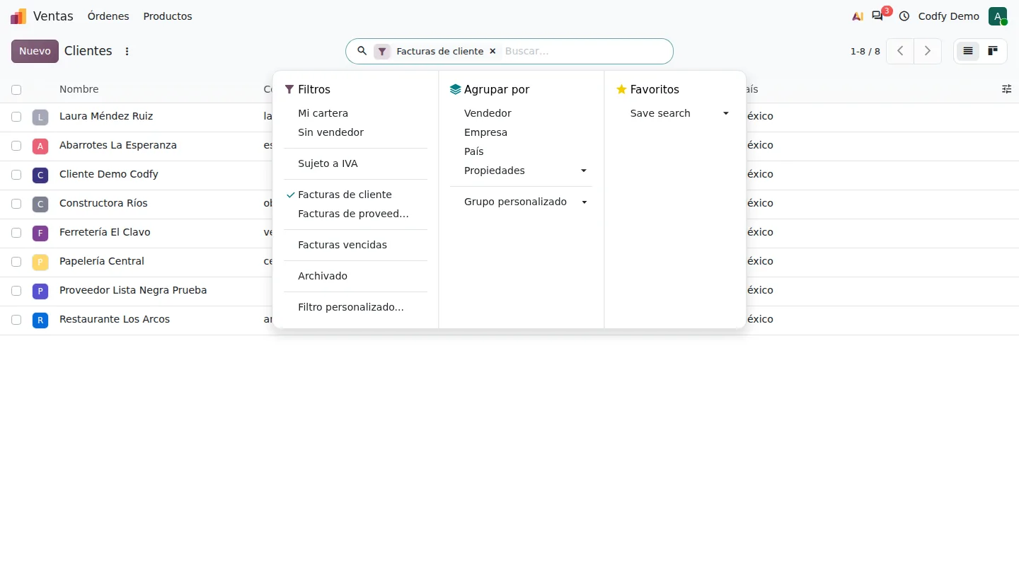Click the Abarrotes La Esperanza avatar
The height and width of the screenshot is (566, 1019).
[x=40, y=146]
